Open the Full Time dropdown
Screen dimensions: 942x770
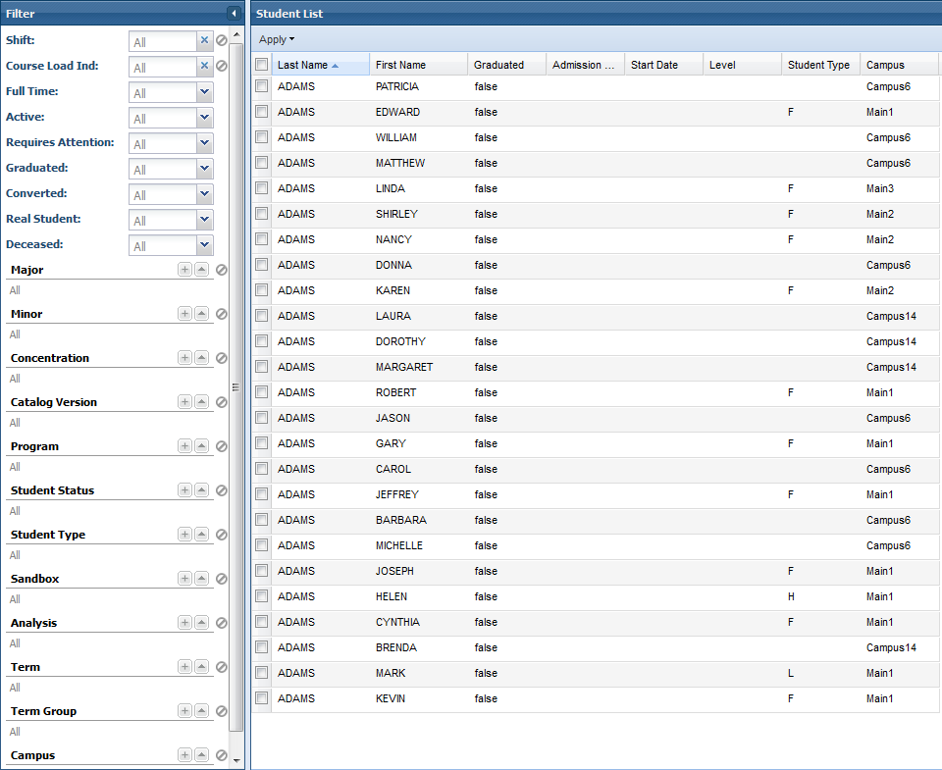204,92
